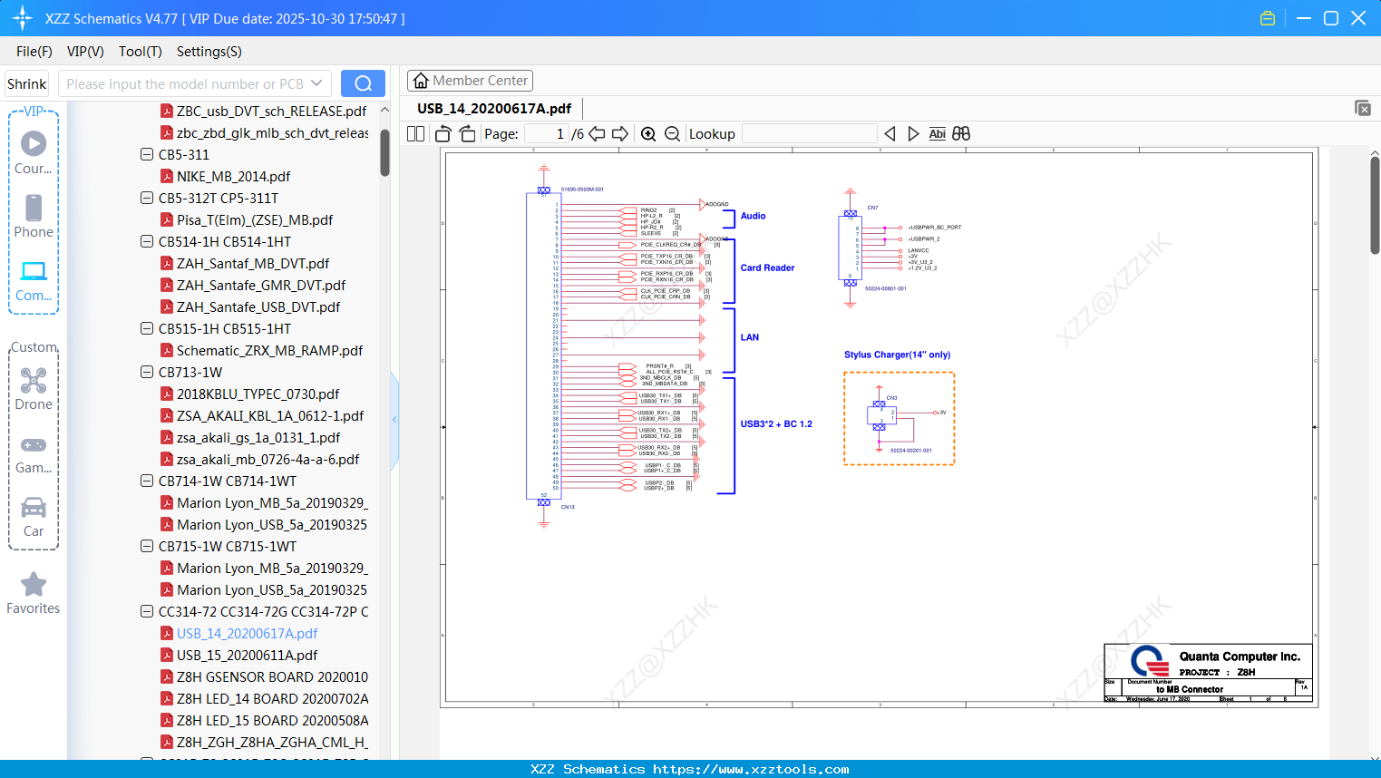Rotate the page clockwise

[x=467, y=134]
